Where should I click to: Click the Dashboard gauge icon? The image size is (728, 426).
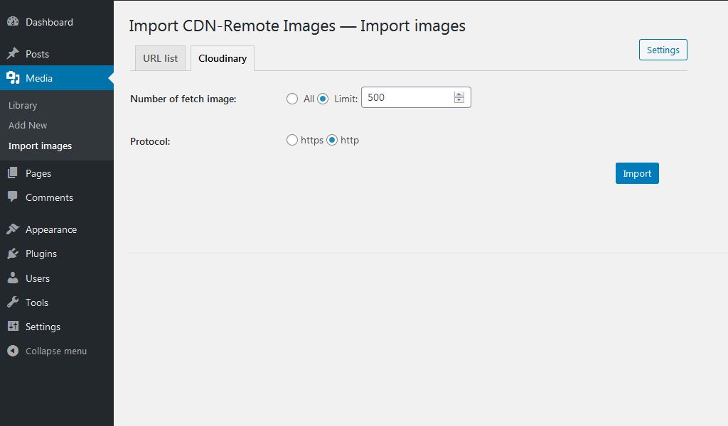13,22
